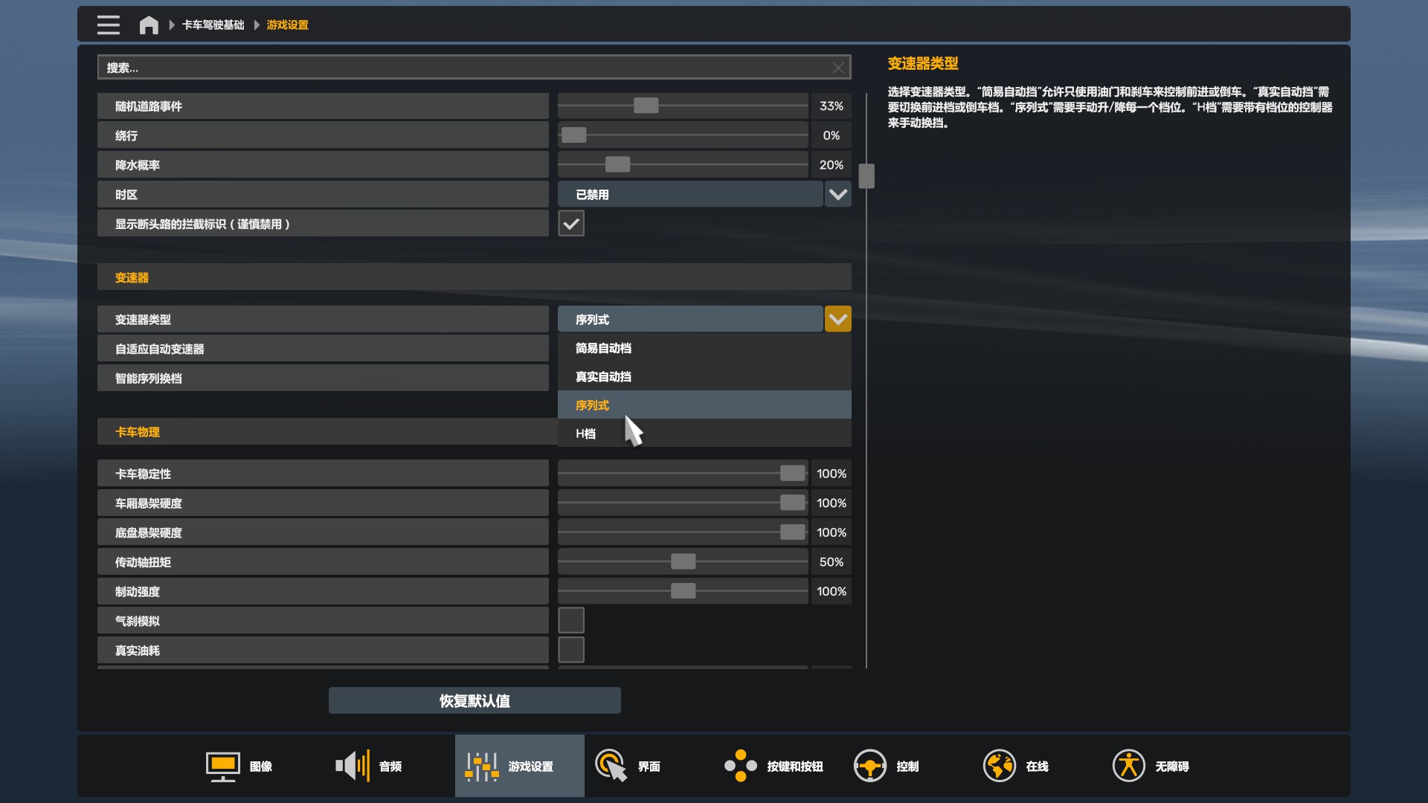
Task: Open 界面 interface settings cursor icon
Action: tap(611, 766)
